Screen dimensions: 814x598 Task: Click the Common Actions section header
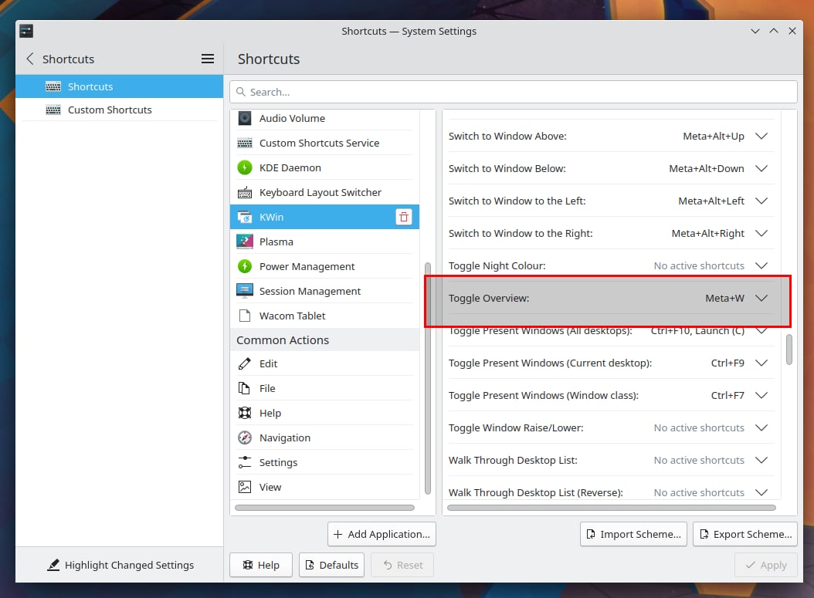pos(324,340)
